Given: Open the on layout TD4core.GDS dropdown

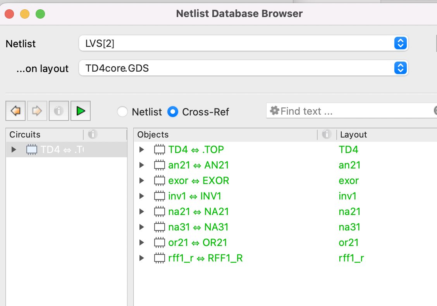Looking at the screenshot, I should pyautogui.click(x=244, y=68).
